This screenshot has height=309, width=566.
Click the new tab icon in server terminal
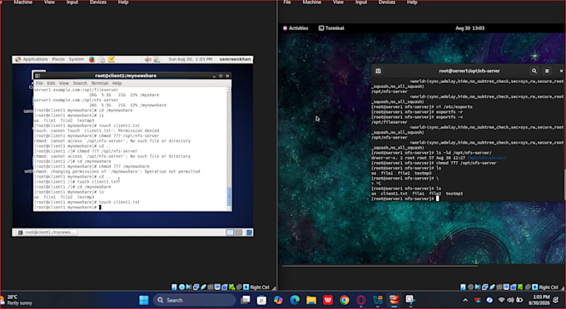point(378,71)
